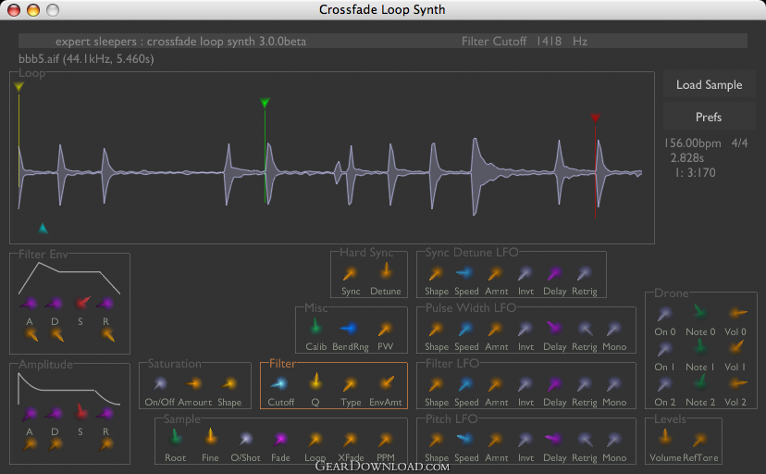The width and height of the screenshot is (766, 474).
Task: Toggle Pulse Width LFO Invt switch
Action: [525, 330]
